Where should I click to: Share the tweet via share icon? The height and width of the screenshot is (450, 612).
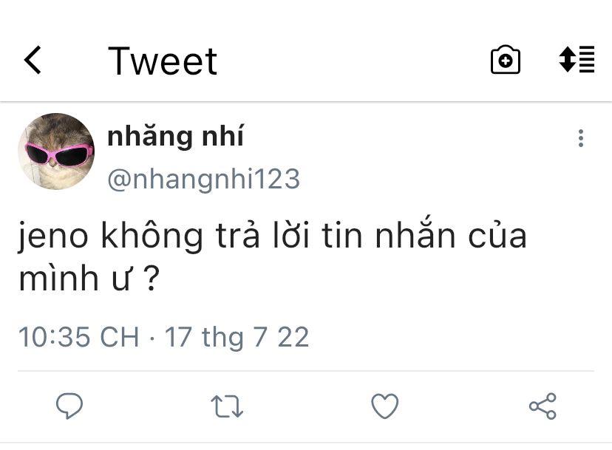[x=543, y=406]
